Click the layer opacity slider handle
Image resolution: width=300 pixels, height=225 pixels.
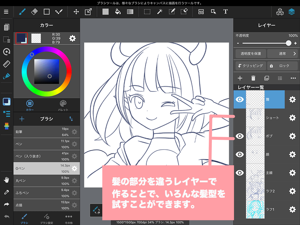(288, 43)
